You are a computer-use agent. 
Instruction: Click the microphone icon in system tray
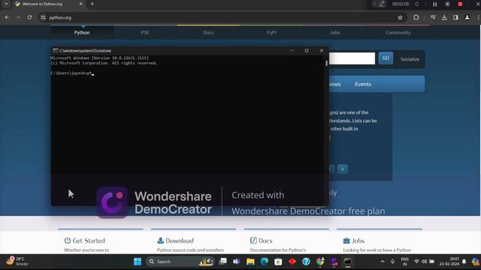pos(392,262)
